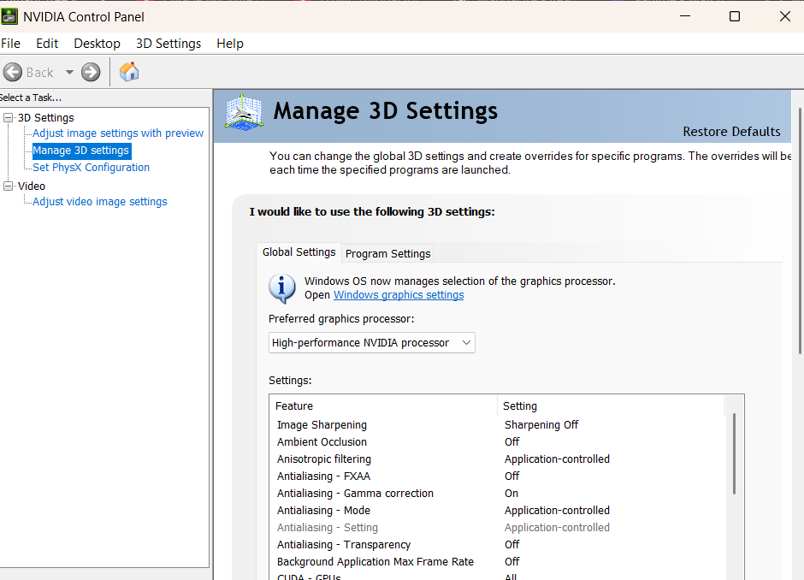This screenshot has height=580, width=804.
Task: Click the green Back arrow icon
Action: pos(13,73)
